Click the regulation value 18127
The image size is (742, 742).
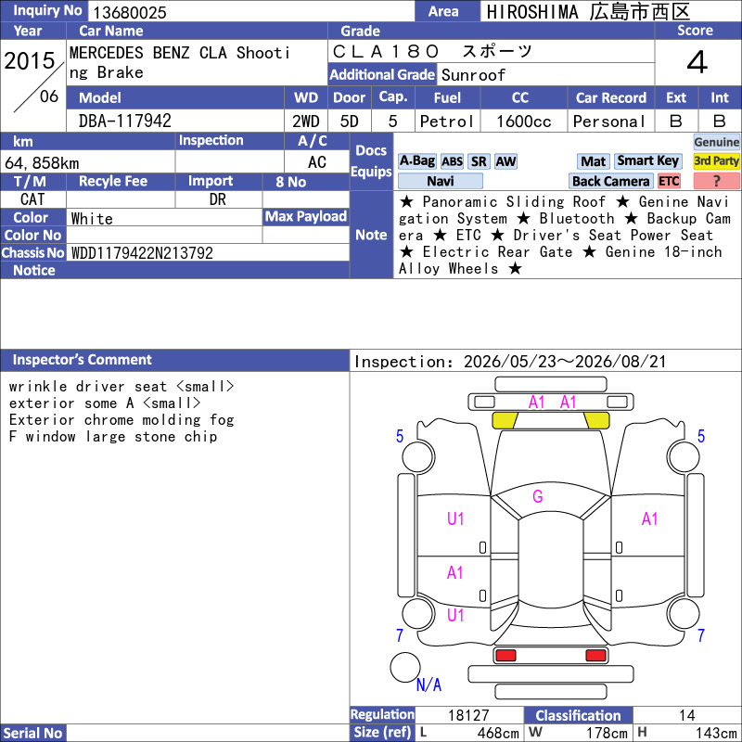click(468, 715)
